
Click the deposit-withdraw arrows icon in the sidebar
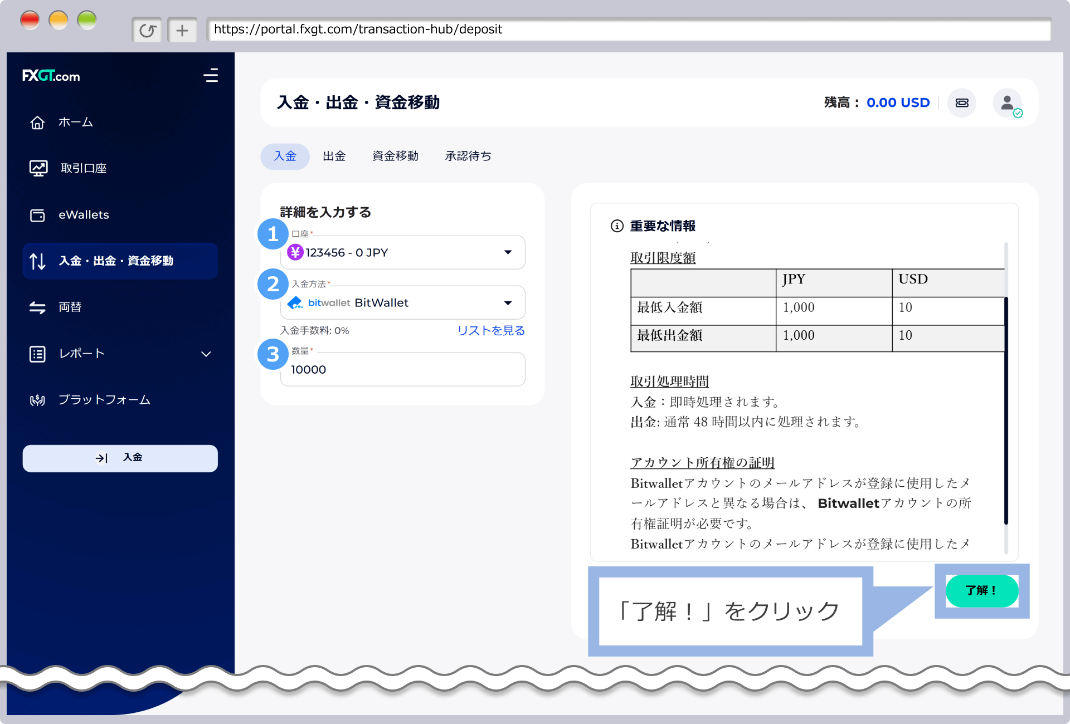(x=37, y=261)
